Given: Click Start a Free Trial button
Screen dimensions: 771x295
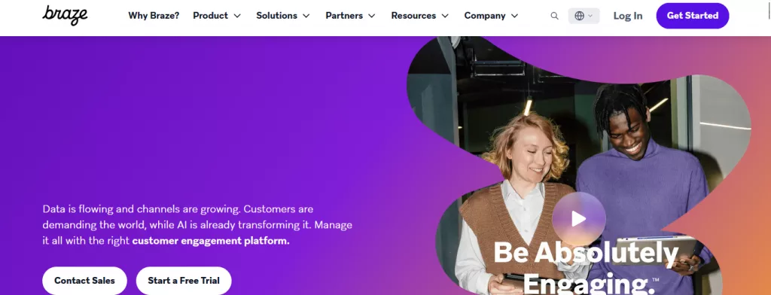Looking at the screenshot, I should tap(184, 281).
